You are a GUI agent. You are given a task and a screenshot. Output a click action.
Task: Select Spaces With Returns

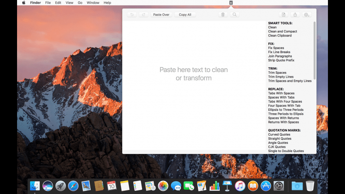[284, 118]
